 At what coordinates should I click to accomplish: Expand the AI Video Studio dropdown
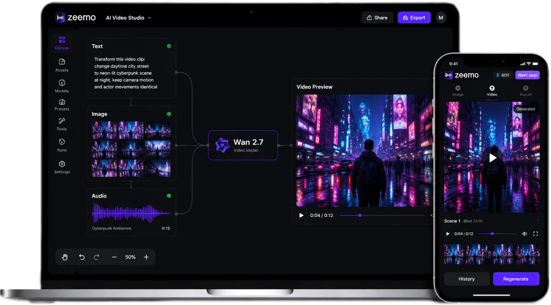pyautogui.click(x=129, y=18)
